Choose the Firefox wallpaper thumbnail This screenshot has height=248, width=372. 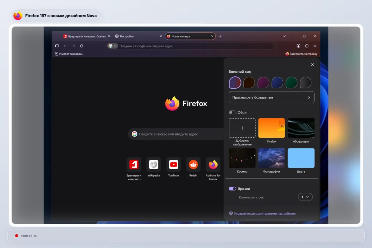point(272,128)
